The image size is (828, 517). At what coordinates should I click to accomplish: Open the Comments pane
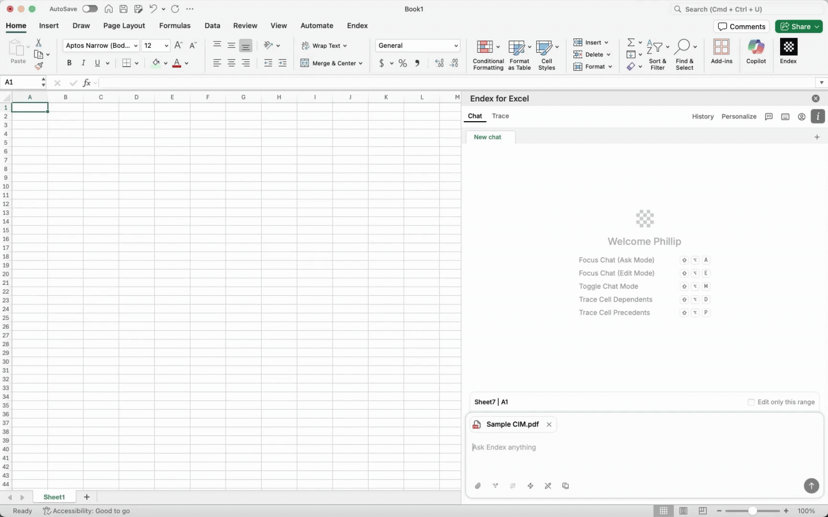click(741, 27)
